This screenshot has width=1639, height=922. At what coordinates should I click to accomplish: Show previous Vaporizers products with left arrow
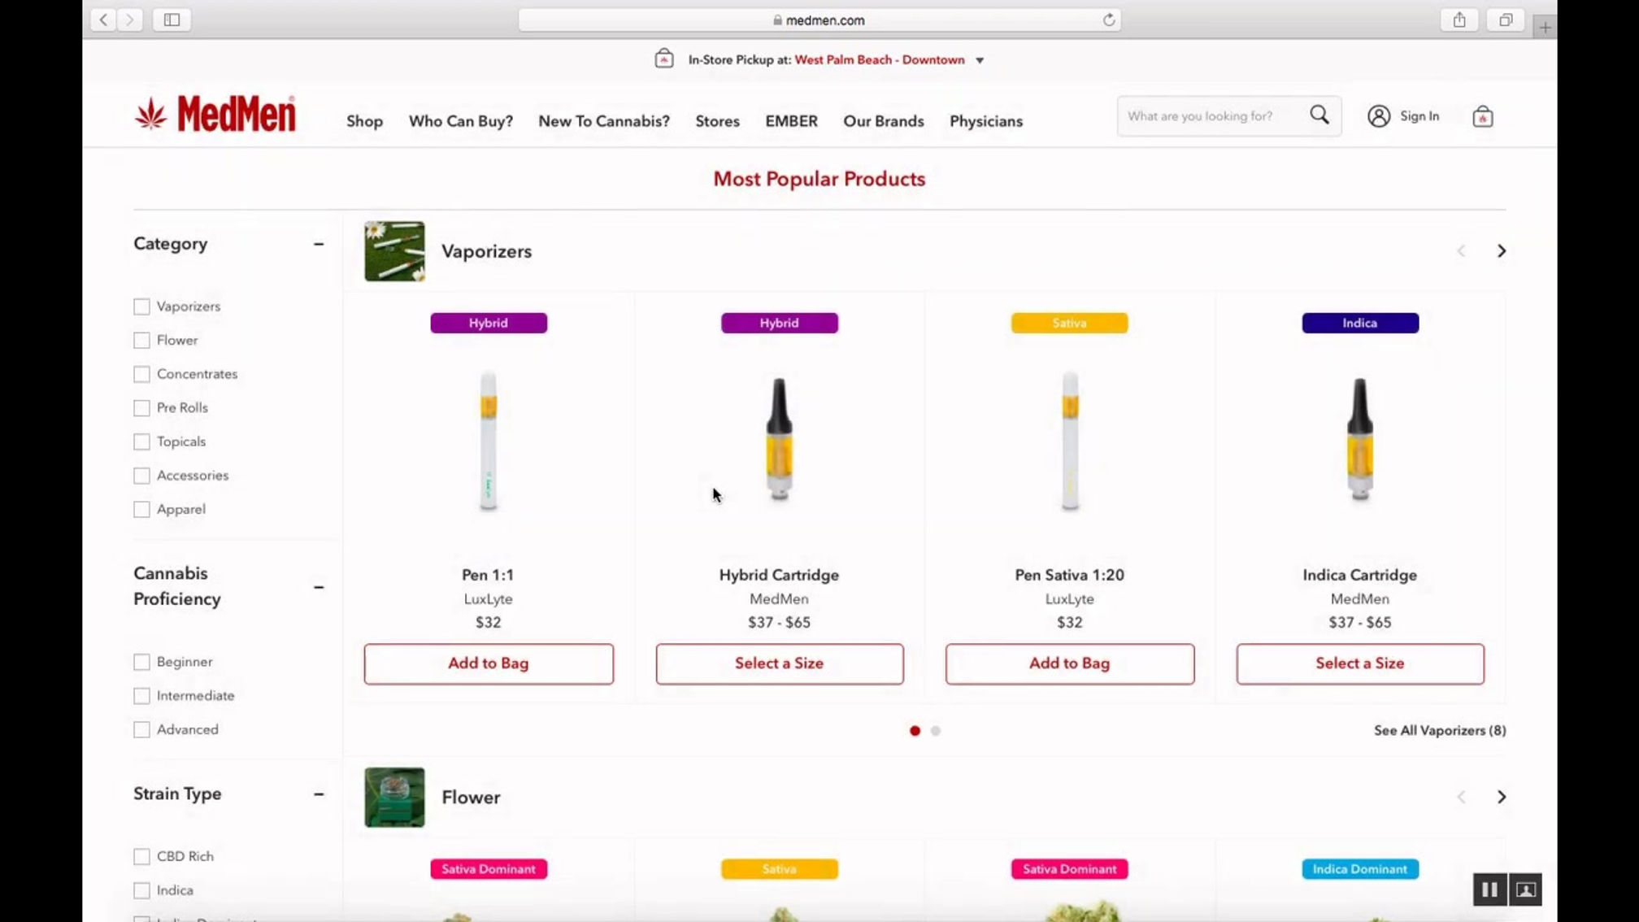(1461, 251)
